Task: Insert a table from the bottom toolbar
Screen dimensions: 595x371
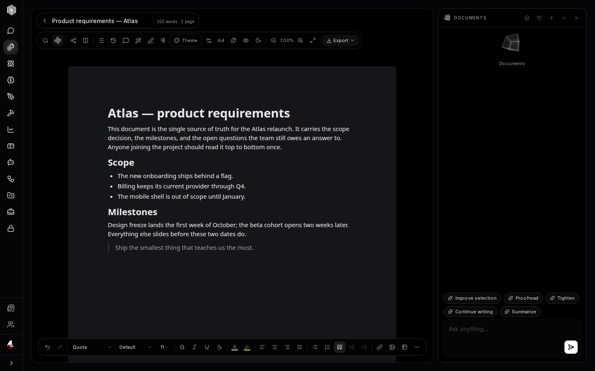Action: (405, 347)
